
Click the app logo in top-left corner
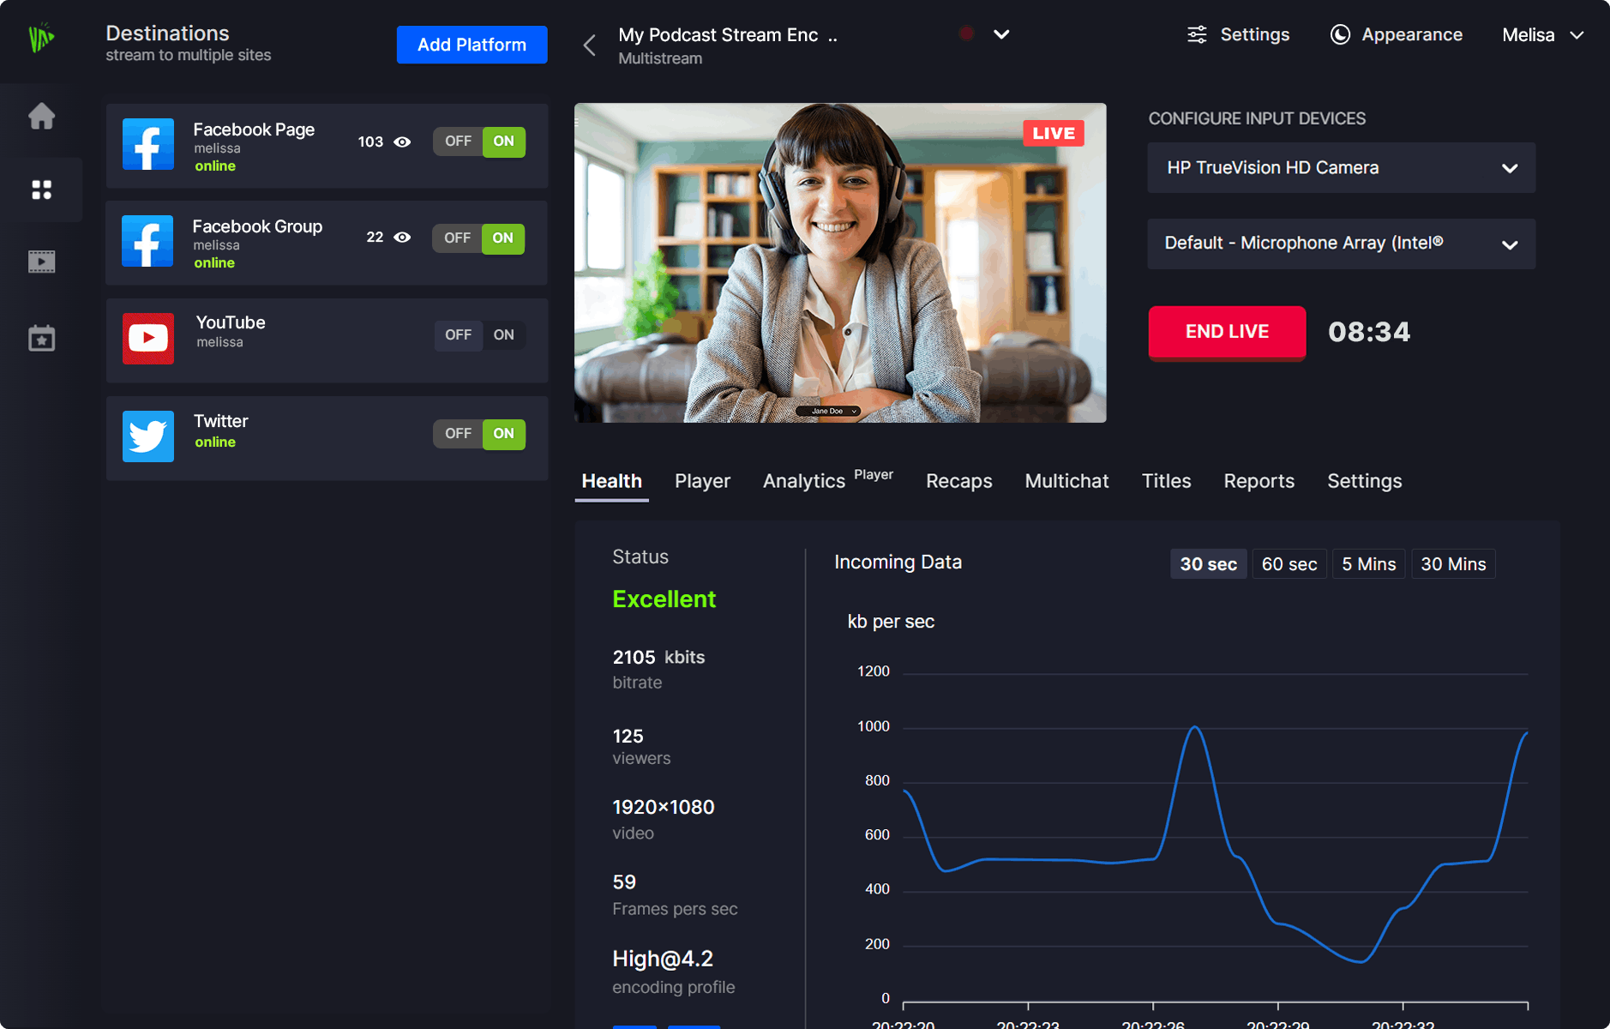(41, 38)
